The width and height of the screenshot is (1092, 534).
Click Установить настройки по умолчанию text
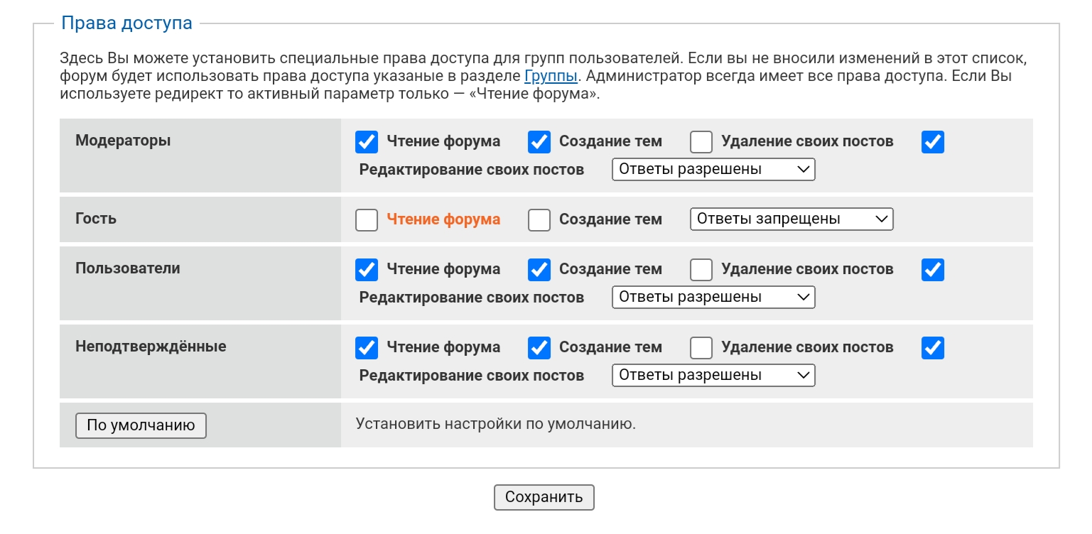pyautogui.click(x=496, y=425)
